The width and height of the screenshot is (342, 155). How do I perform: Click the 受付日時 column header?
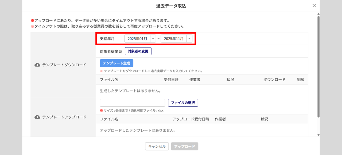[x=171, y=79]
